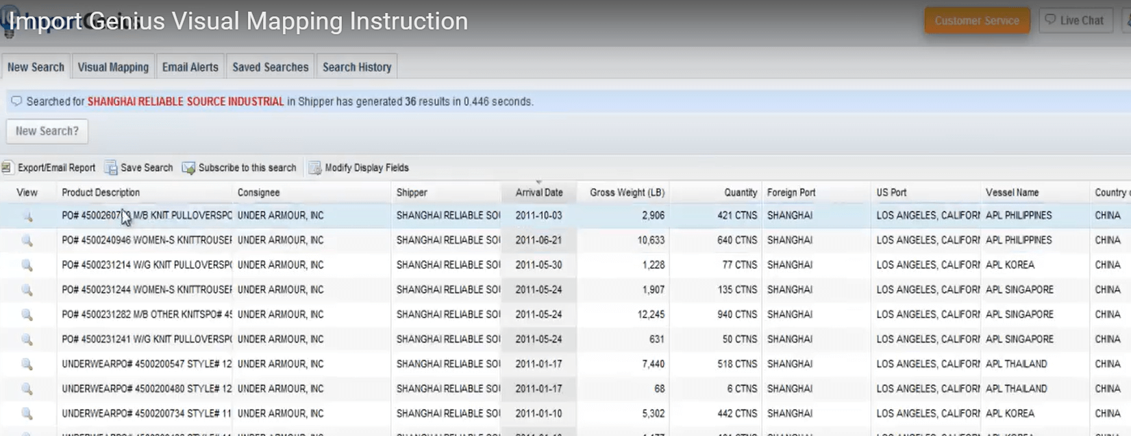Open magnifier for the 2011-05-30 shipment
This screenshot has width=1131, height=436.
click(x=27, y=266)
